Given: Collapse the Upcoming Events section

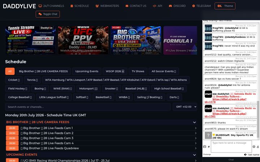Looking at the screenshot, I should (x=195, y=155).
